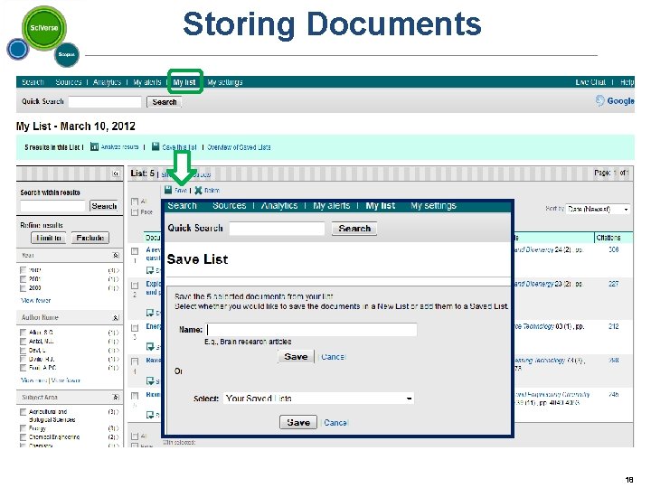The width and height of the screenshot is (651, 488).
Task: Check the Chemical Engineering subject filter
Action: (24, 437)
